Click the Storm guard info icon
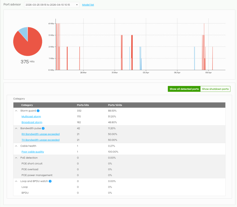The width and height of the screenshot is (237, 207). point(38,111)
